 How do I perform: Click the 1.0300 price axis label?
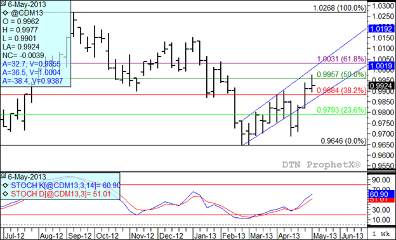[x=383, y=5]
